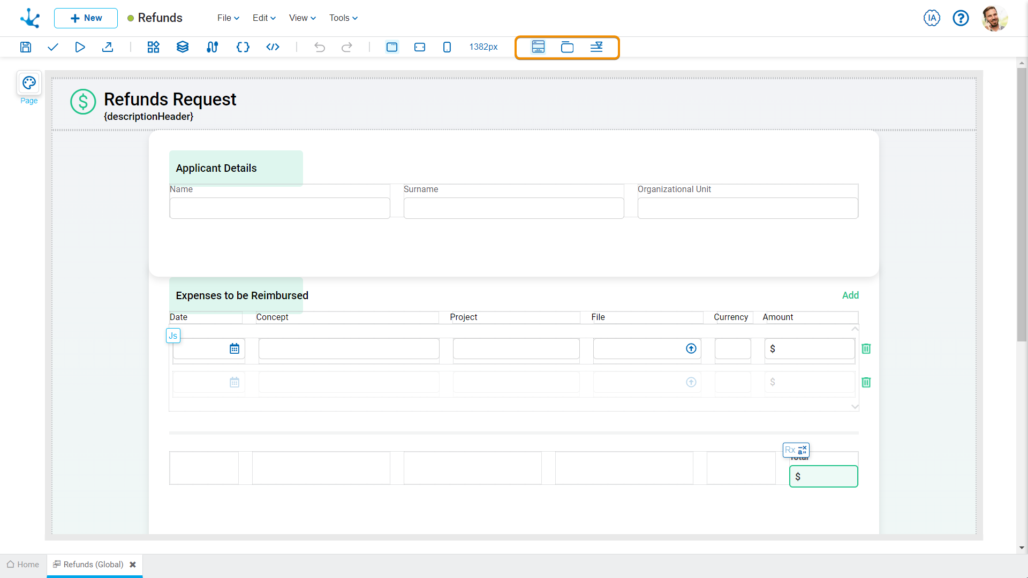Click the Undo button in toolbar
This screenshot has height=578, width=1028.
tap(319, 47)
